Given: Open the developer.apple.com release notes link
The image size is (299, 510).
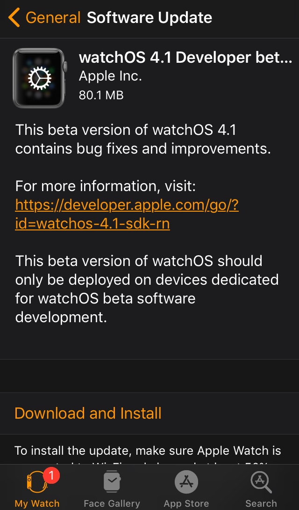Looking at the screenshot, I should coord(127,205).
